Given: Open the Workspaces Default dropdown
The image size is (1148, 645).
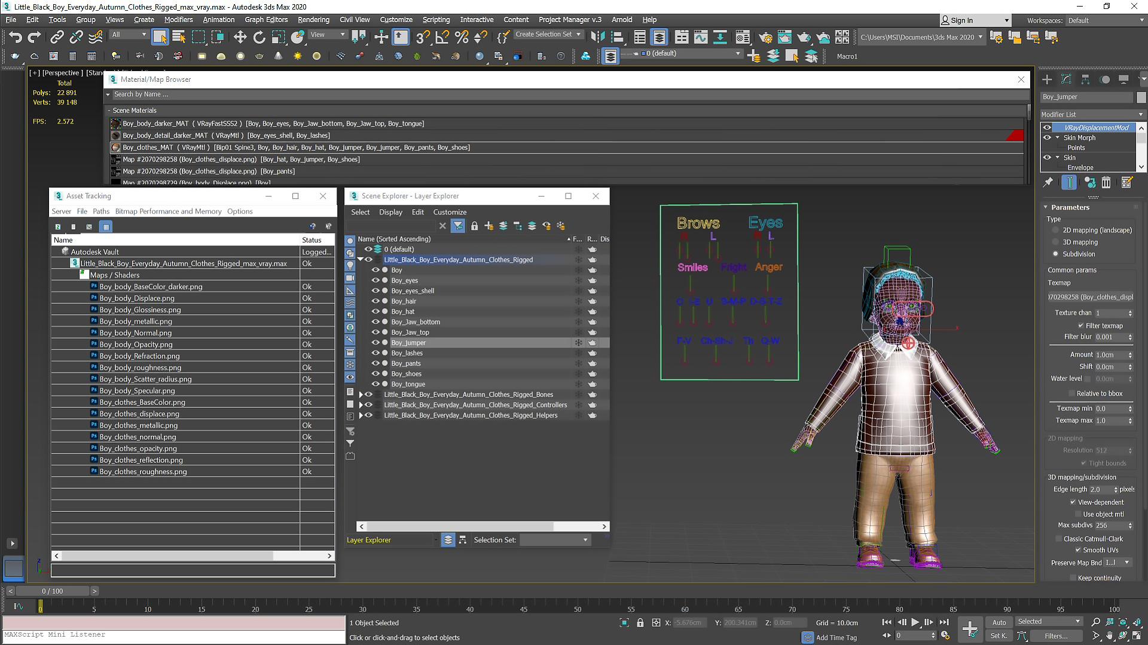Looking at the screenshot, I should click(x=1106, y=20).
